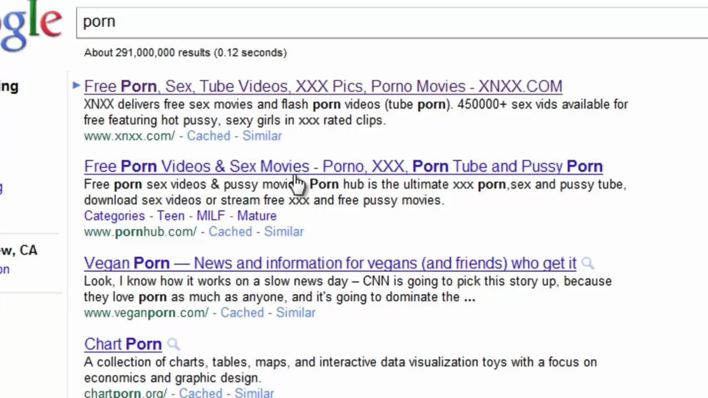The height and width of the screenshot is (398, 708).
Task: Open the Vegan Porn news result title
Action: (x=330, y=263)
